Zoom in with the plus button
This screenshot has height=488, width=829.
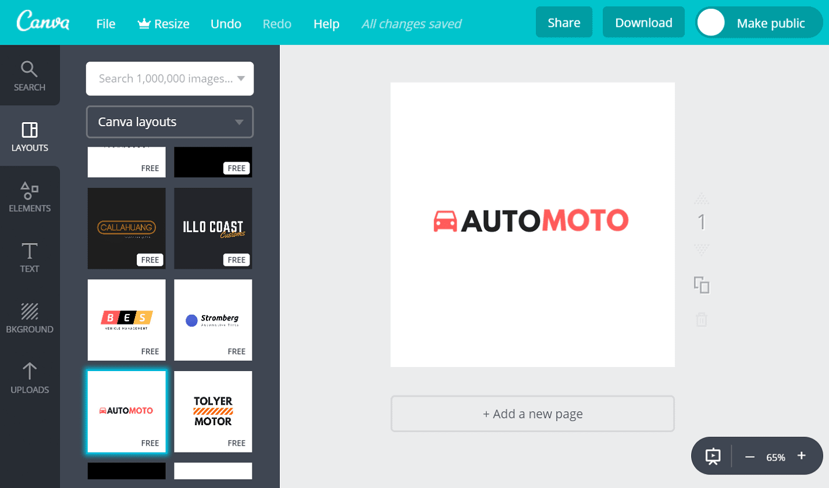802,456
